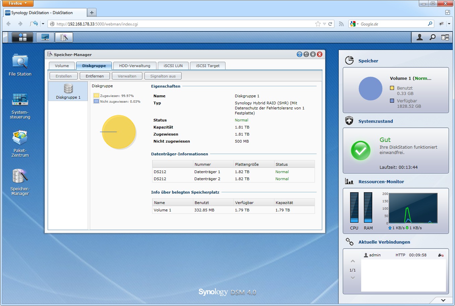Open history dropdown next to navigation buttons
Image resolution: width=455 pixels, height=306 pixels.
(x=43, y=24)
